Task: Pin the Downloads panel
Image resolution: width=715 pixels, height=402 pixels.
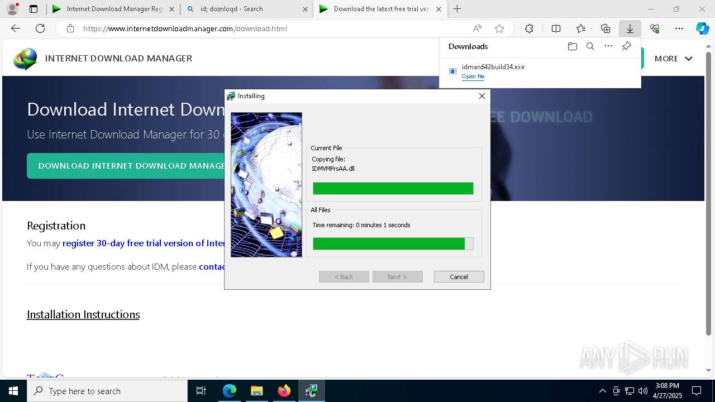Action: coord(626,46)
